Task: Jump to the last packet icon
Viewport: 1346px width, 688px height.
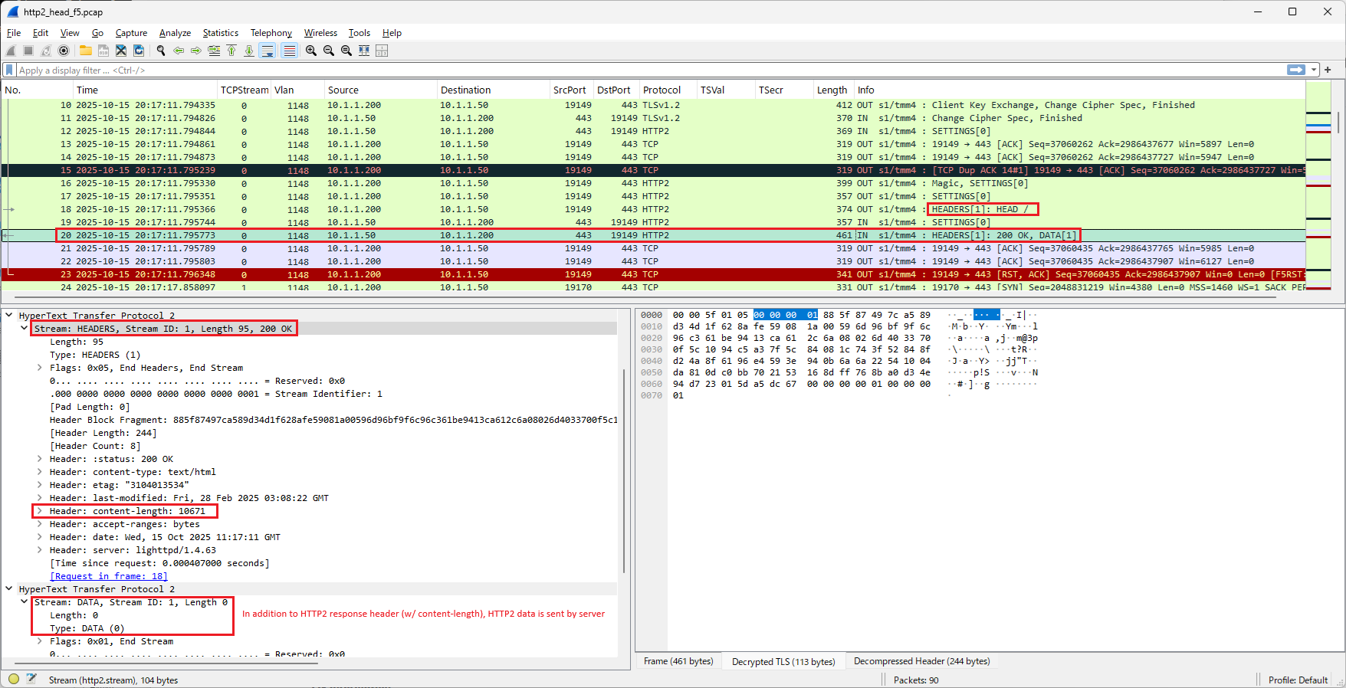Action: [x=249, y=51]
